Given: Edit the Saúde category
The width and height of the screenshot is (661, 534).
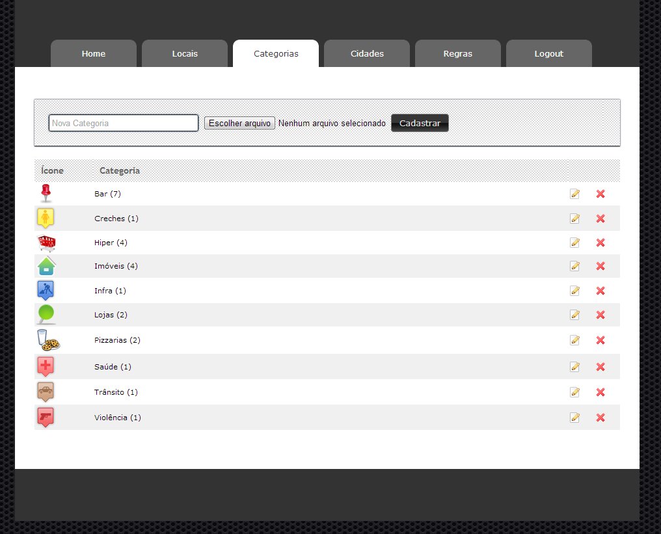Looking at the screenshot, I should tap(574, 367).
